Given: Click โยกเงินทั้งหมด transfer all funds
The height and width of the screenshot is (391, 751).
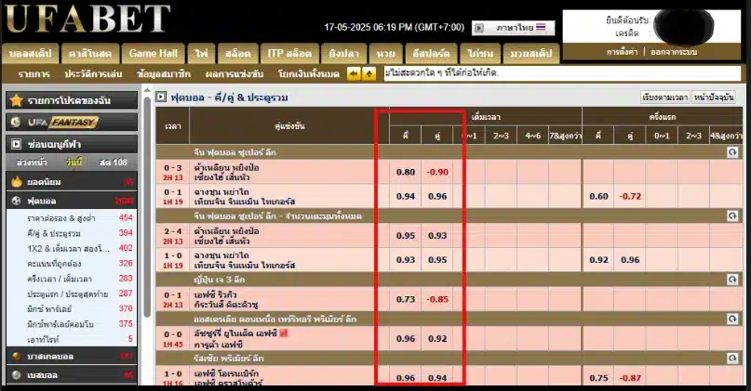Looking at the screenshot, I should (308, 74).
